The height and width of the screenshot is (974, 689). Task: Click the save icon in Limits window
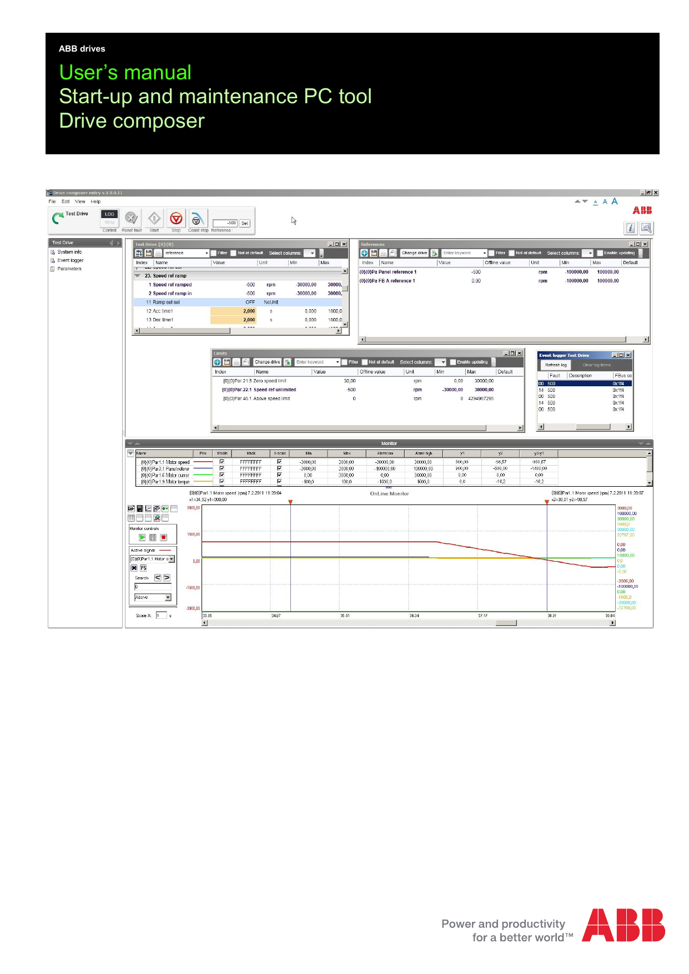(x=227, y=362)
